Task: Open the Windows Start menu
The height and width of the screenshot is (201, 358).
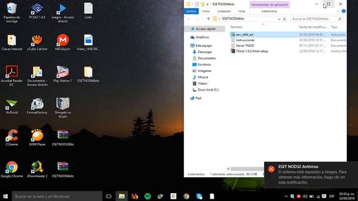Action: point(6,196)
